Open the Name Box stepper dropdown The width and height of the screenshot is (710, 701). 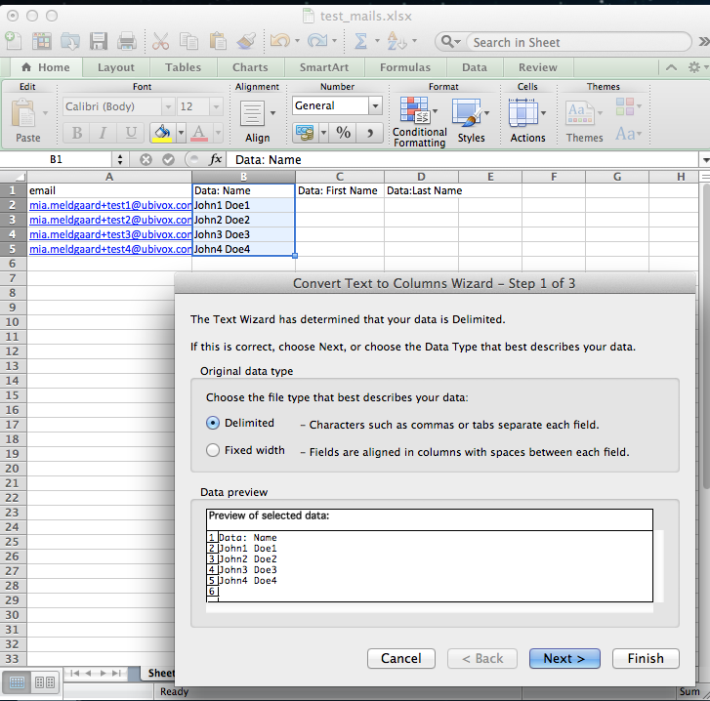point(119,160)
